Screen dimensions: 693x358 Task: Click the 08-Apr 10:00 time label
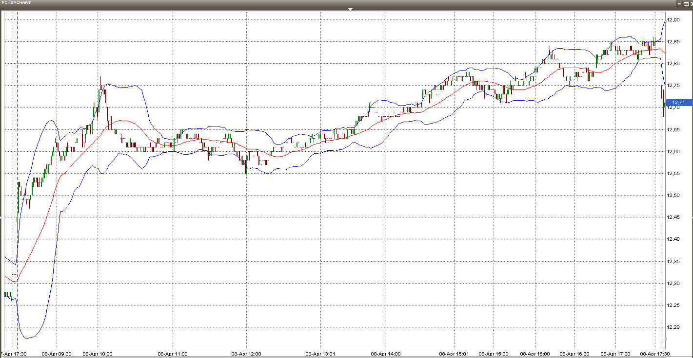pyautogui.click(x=98, y=354)
